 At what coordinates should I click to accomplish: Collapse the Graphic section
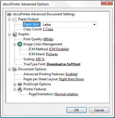[9, 34]
